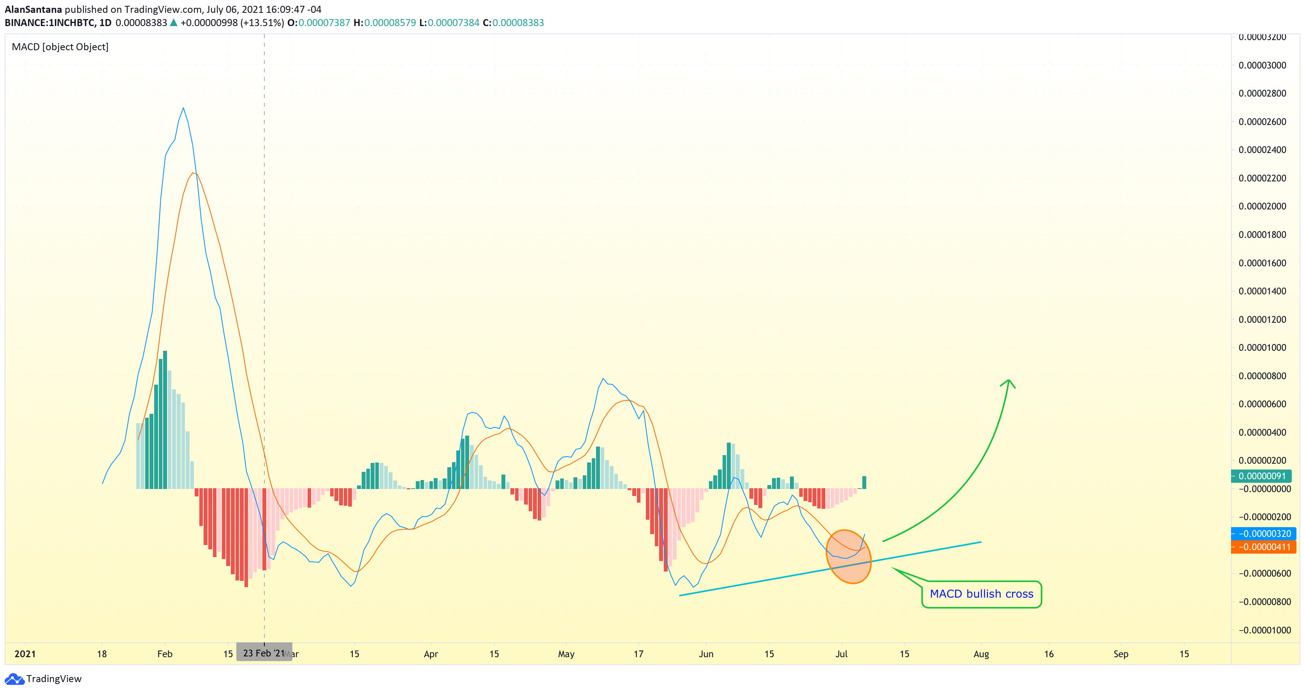Viewport: 1305px width, 693px height.
Task: Click the green histogram value tag 0.00000091
Action: click(x=1261, y=476)
